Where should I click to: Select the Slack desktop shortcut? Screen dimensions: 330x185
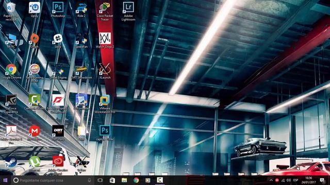(58, 41)
